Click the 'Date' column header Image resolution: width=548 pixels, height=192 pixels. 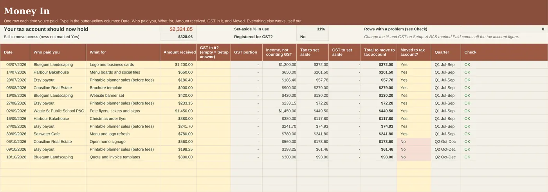(x=15, y=52)
